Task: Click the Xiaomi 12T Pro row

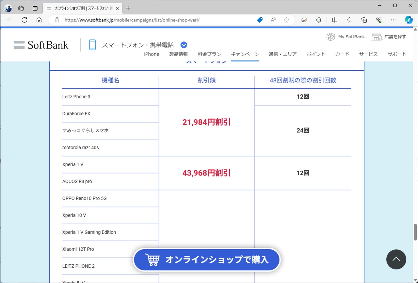Action: pos(110,249)
